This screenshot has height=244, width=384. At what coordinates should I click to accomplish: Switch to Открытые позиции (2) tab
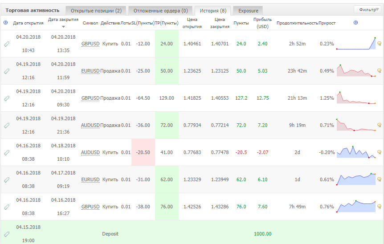(96, 11)
